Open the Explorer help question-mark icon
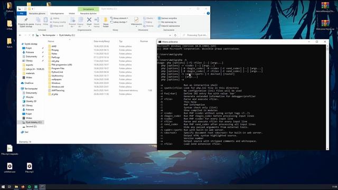Viewport: 338px width, 190px height. tap(208, 13)
